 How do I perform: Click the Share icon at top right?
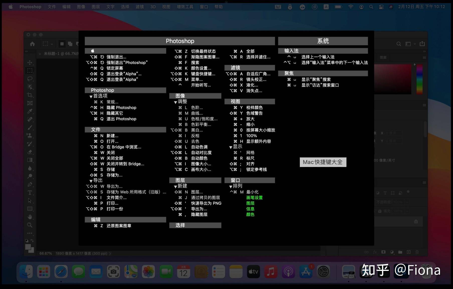point(422,44)
